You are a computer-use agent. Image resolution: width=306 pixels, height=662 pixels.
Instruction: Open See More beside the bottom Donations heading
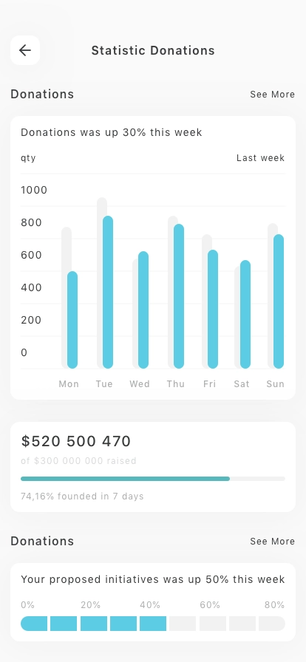(272, 542)
